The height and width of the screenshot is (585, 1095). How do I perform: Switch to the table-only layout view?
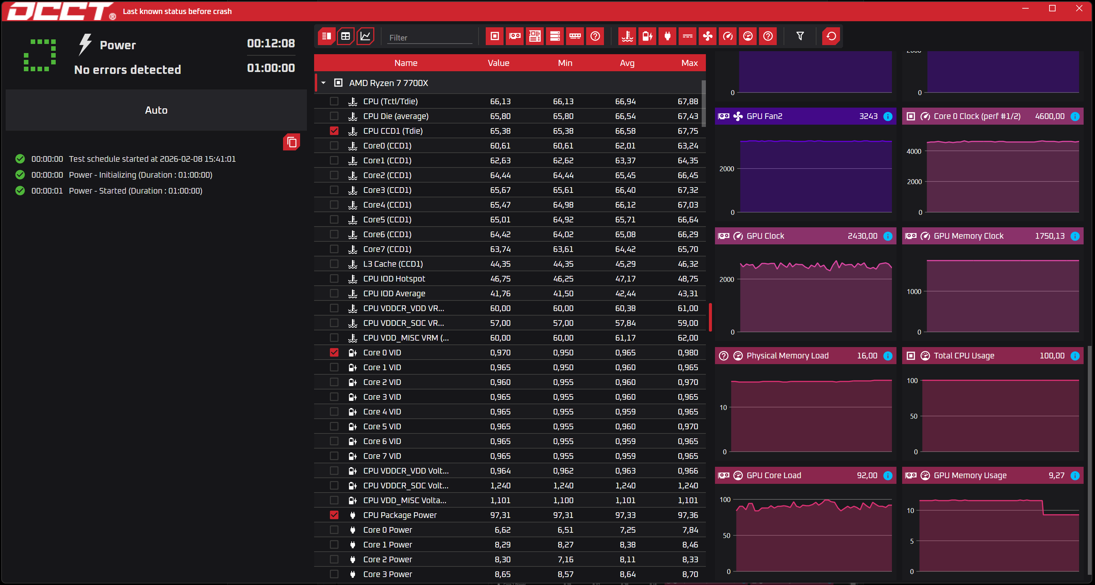click(346, 36)
